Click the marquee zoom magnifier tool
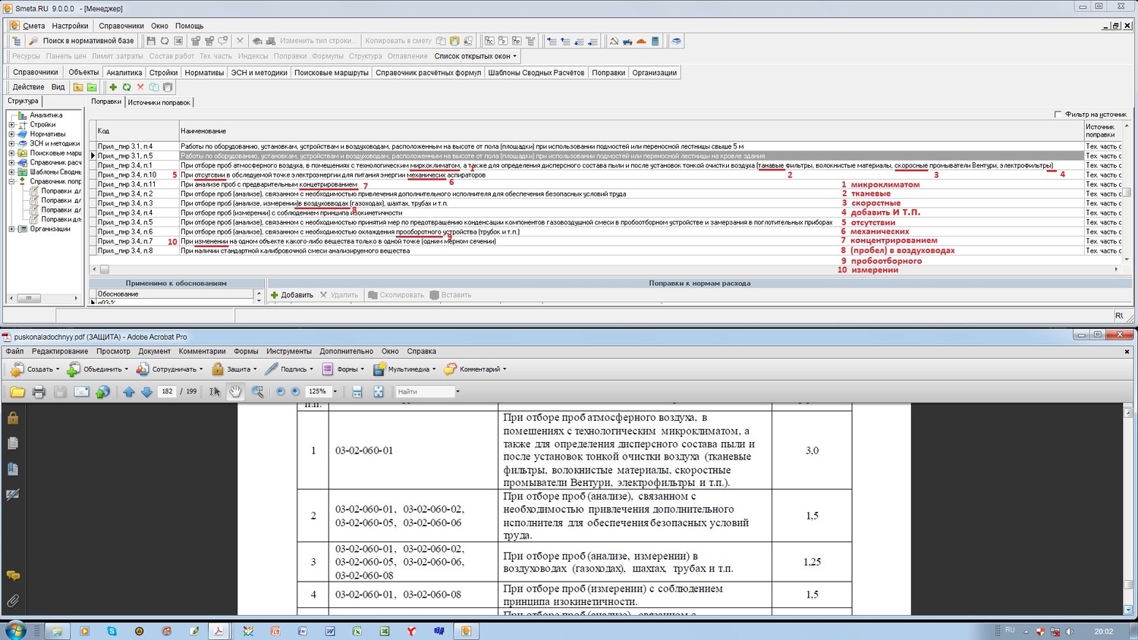Screen dimensions: 1138x640 tap(258, 391)
